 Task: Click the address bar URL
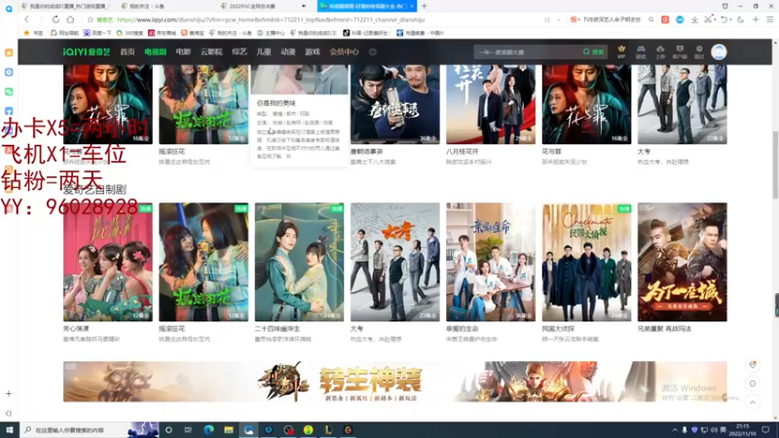(x=271, y=19)
